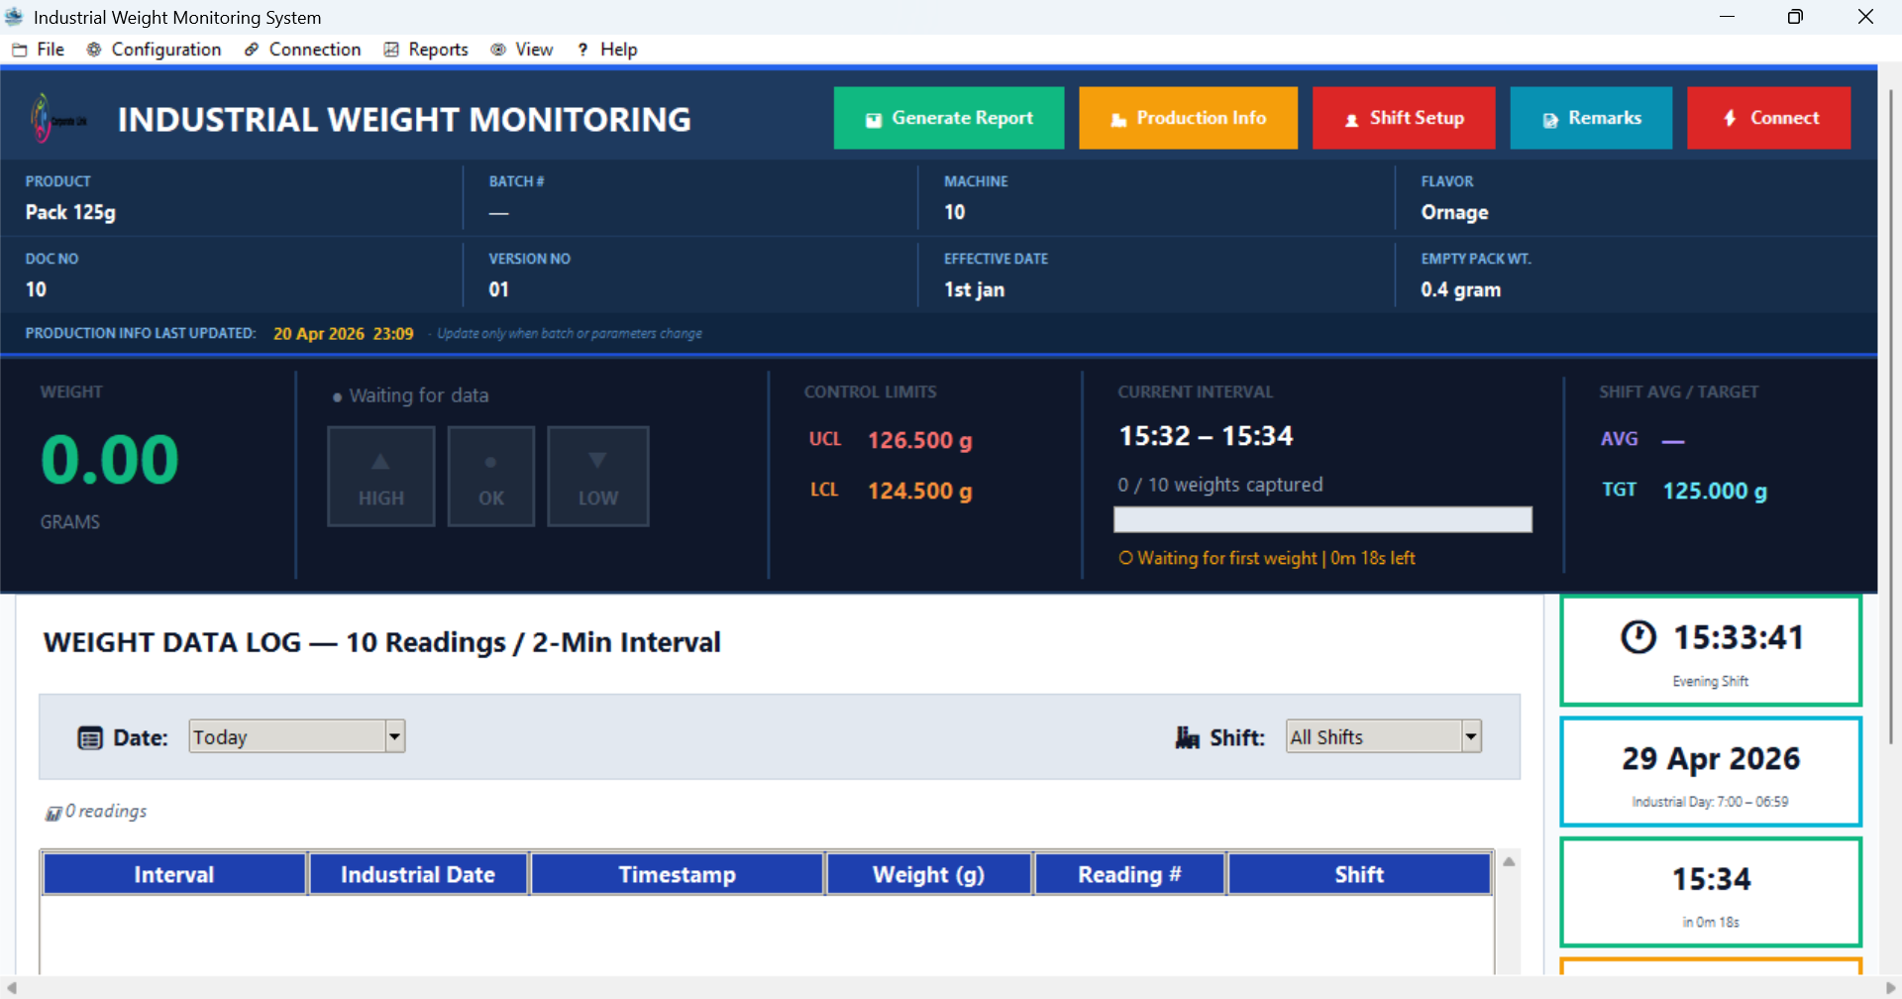Open the Connection menu

coord(303,50)
